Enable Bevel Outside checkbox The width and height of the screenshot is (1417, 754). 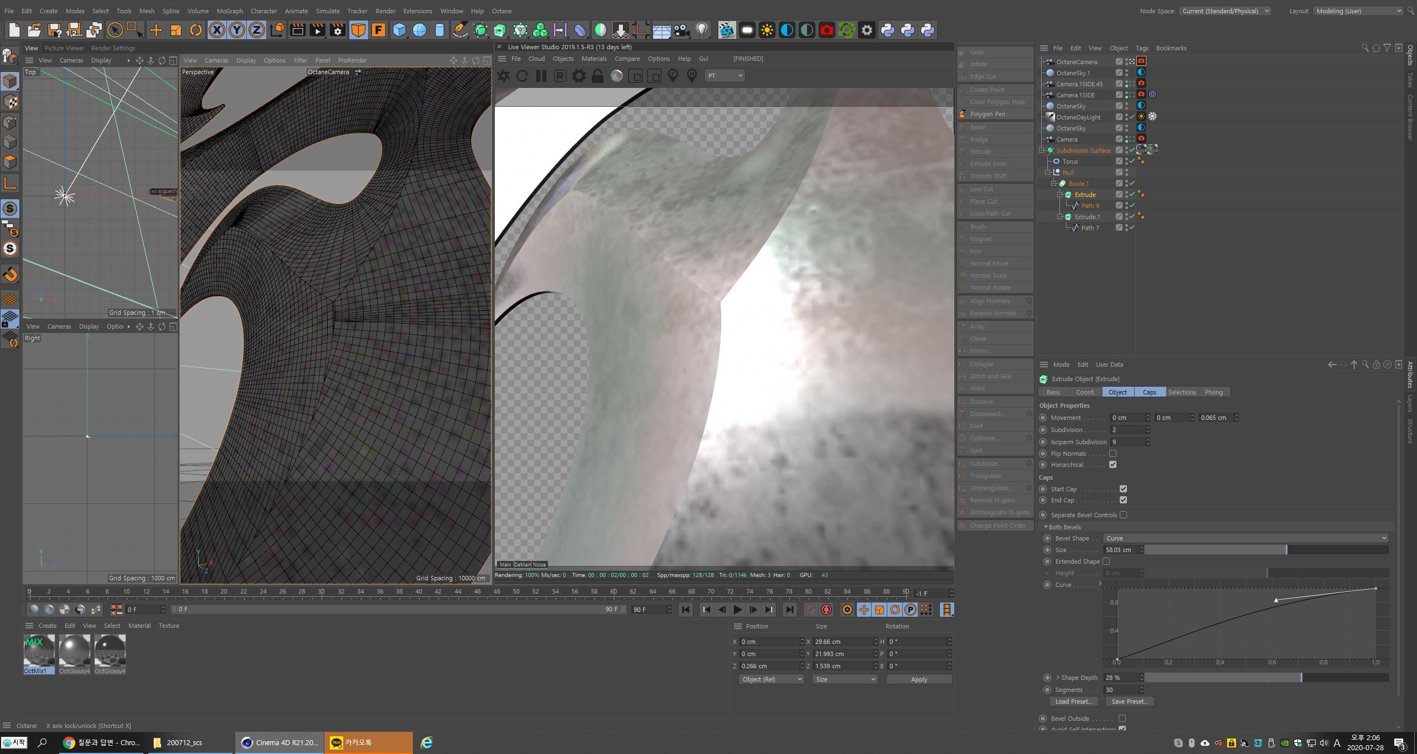click(1122, 719)
